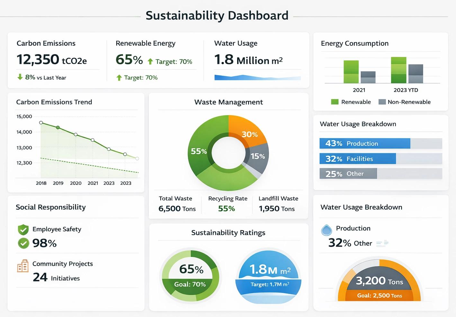Viewport: 456px width, 317px height.
Task: Click the green down arrow beside 8% vs Last Year
Action: tap(20, 77)
